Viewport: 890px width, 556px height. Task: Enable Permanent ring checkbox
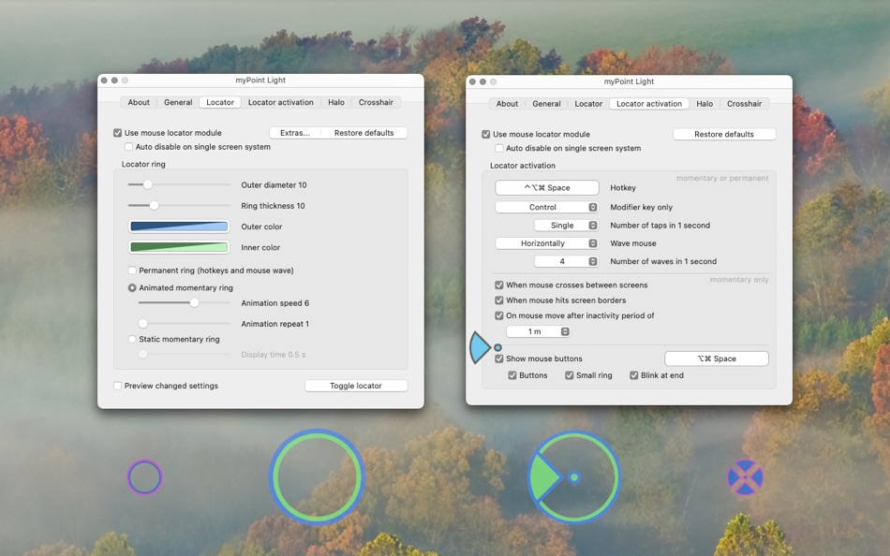pyautogui.click(x=132, y=271)
